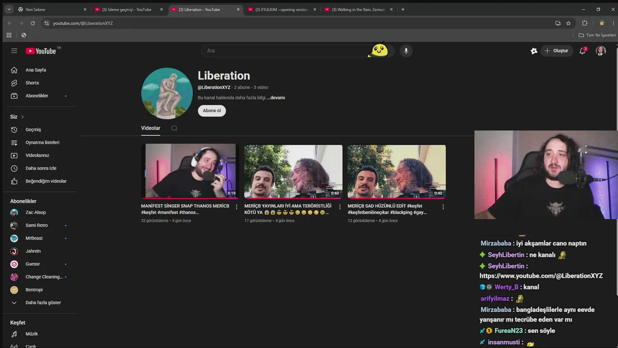The width and height of the screenshot is (618, 348).
Task: Close the Liberation - YouTube tab
Action: tap(238, 9)
